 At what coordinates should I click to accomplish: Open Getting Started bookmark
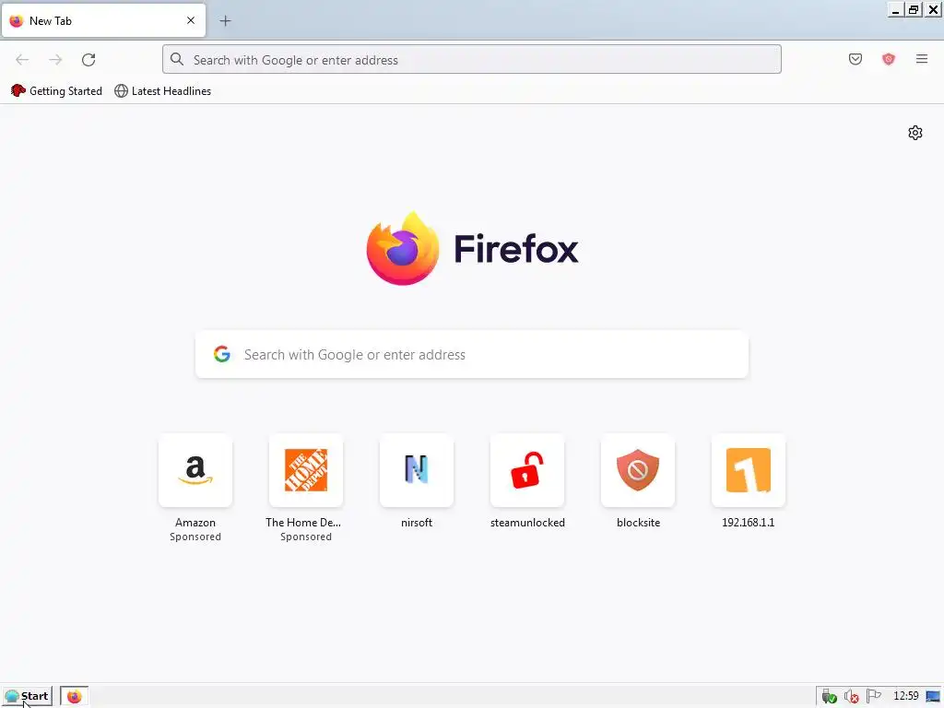(x=56, y=91)
